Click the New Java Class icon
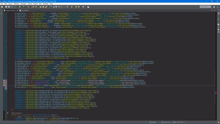This screenshot has height=124, width=220. point(36,7)
